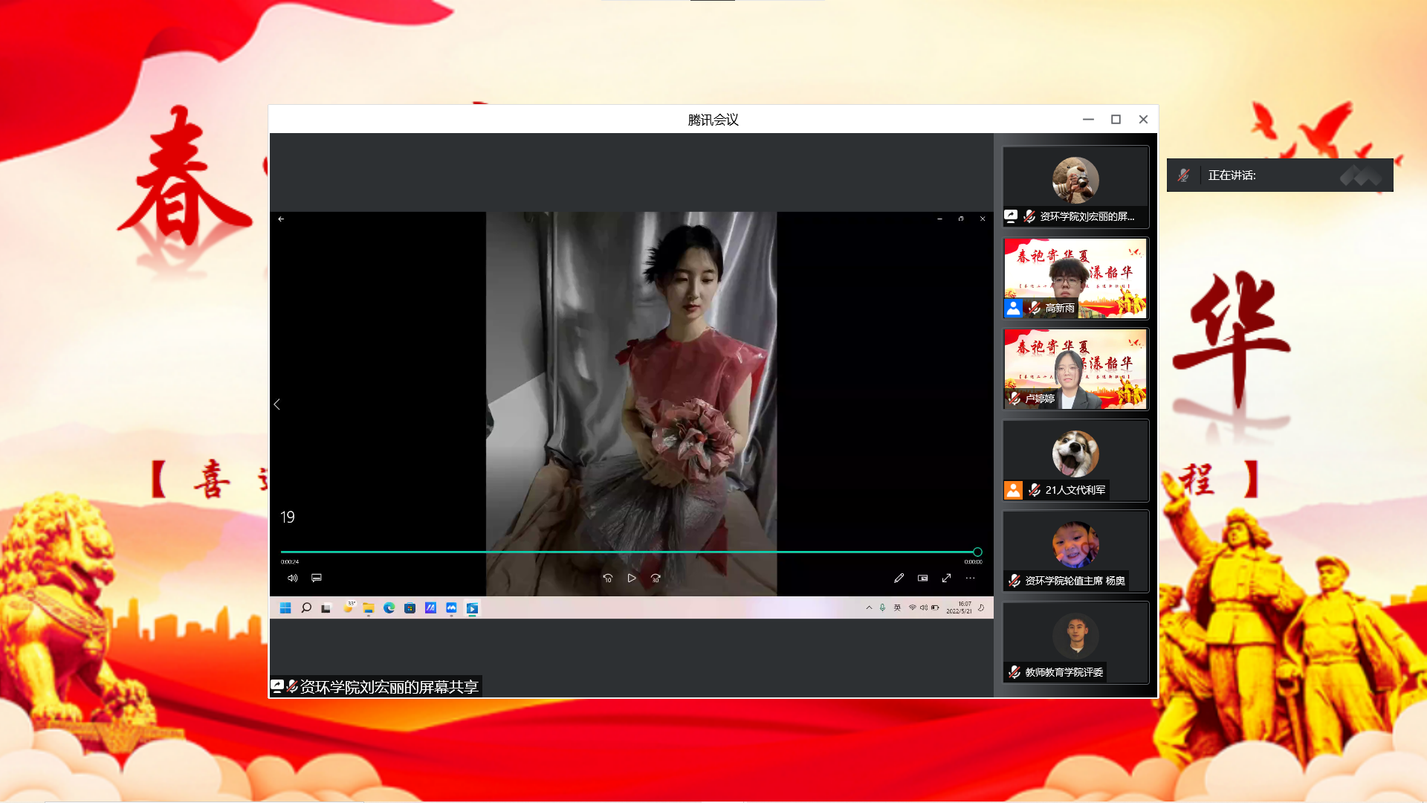This screenshot has width=1427, height=803.
Task: Click the media player icon in shared taskbar
Action: (472, 608)
